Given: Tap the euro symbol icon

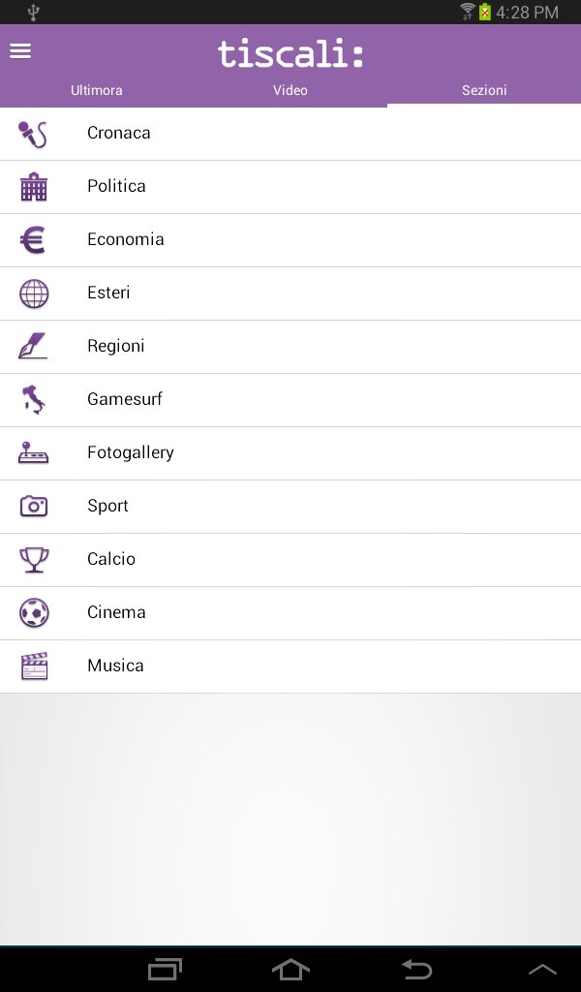Looking at the screenshot, I should pos(33,240).
